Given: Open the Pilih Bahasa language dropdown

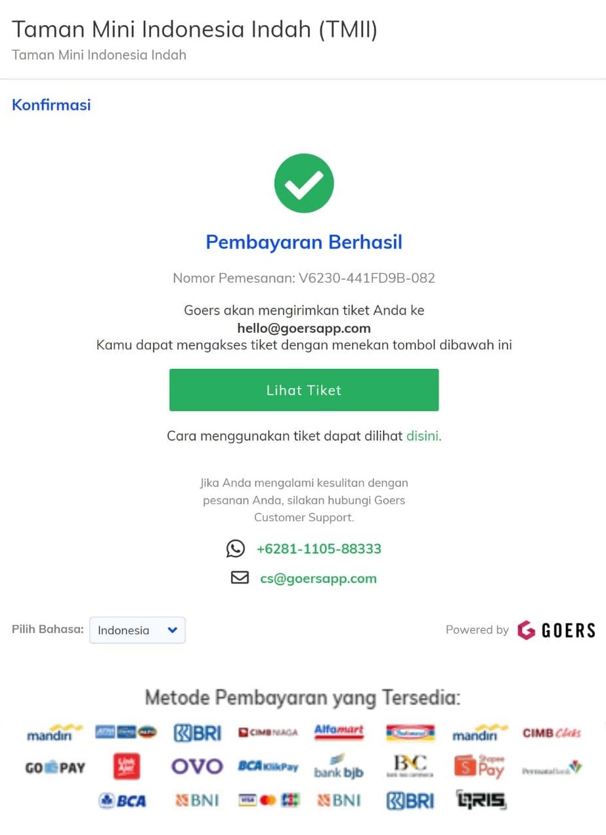Looking at the screenshot, I should point(137,630).
